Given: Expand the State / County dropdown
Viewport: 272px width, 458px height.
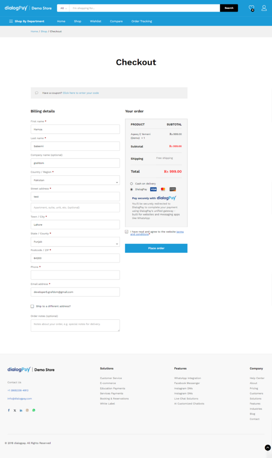Looking at the screenshot, I should 75,242.
